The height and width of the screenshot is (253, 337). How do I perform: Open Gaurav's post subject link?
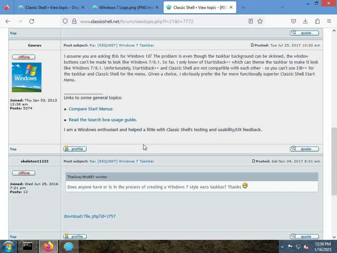pyautogui.click(x=122, y=45)
